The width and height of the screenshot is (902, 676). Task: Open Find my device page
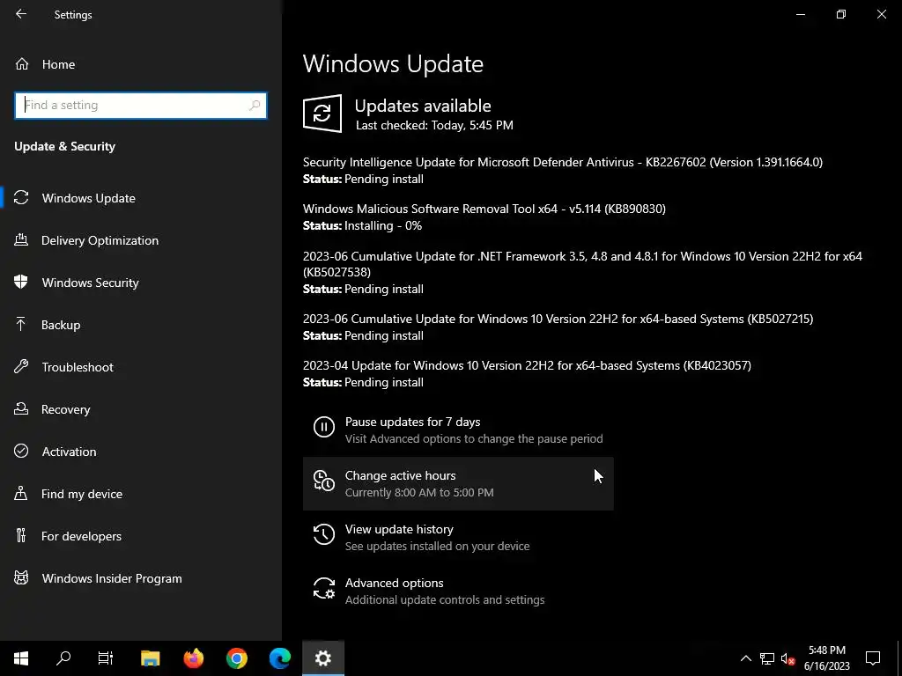click(141, 494)
